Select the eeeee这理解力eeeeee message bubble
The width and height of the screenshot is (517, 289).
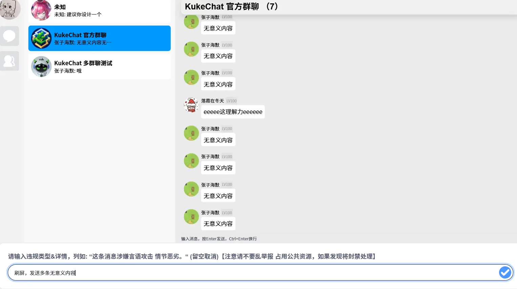(233, 112)
